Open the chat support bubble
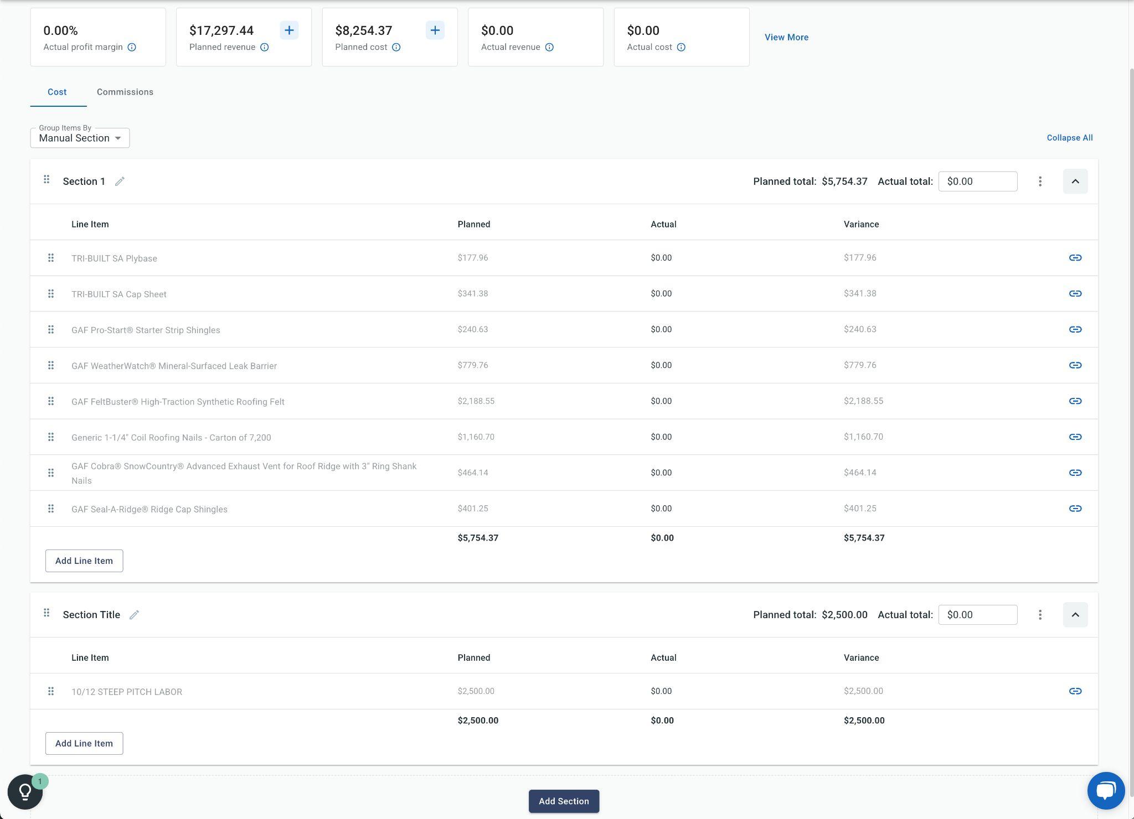Image resolution: width=1134 pixels, height=819 pixels. pyautogui.click(x=1105, y=791)
